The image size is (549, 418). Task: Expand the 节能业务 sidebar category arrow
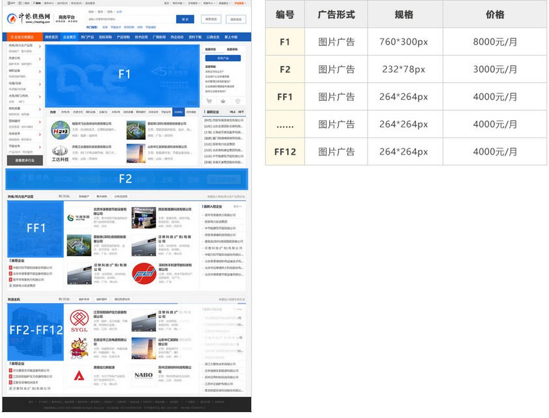[x=40, y=146]
